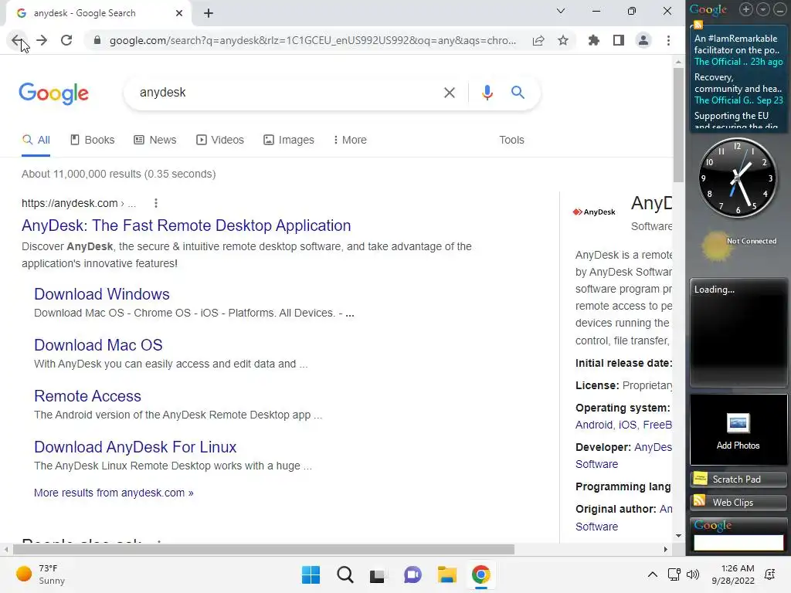Open Download AnyDesk For Linux link

[135, 447]
